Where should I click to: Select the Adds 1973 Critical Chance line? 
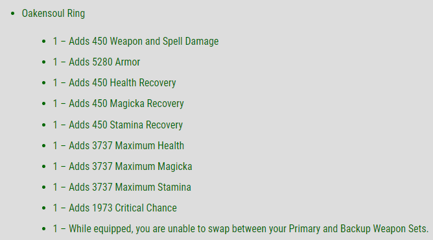tap(115, 208)
